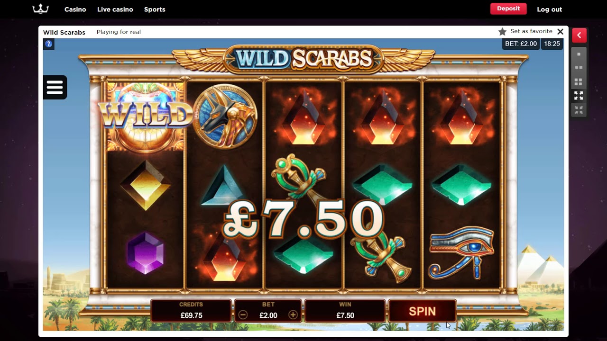The width and height of the screenshot is (607, 341).
Task: Open the Casino menu item
Action: [75, 9]
